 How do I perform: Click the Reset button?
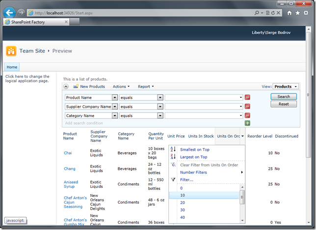[284, 104]
